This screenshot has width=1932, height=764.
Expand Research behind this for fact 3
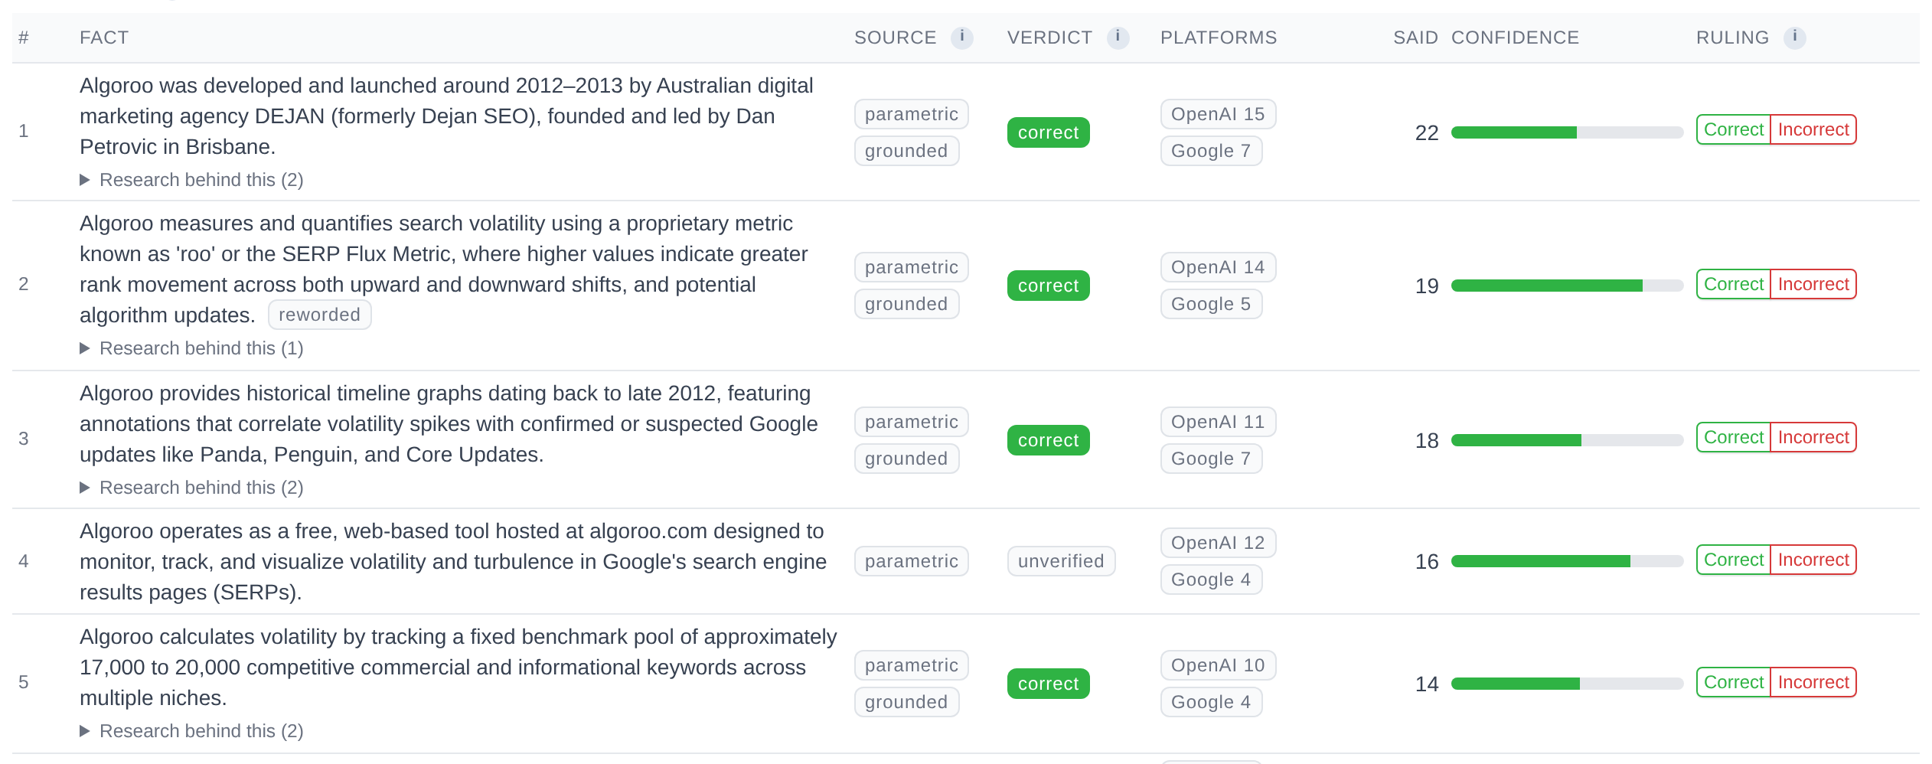pos(192,488)
